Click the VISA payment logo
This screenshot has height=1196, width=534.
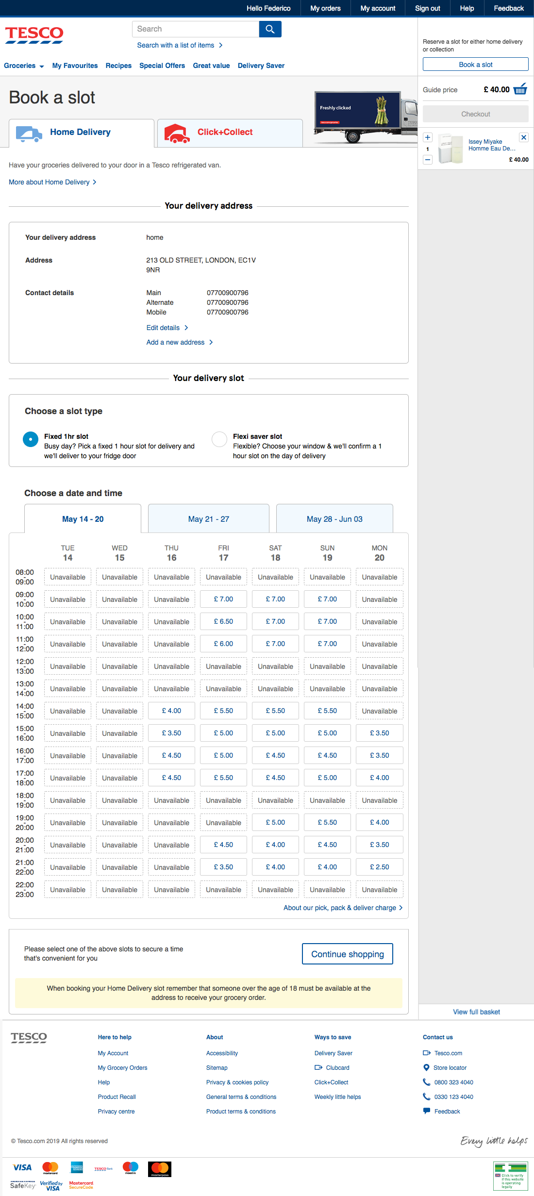coord(22,1167)
